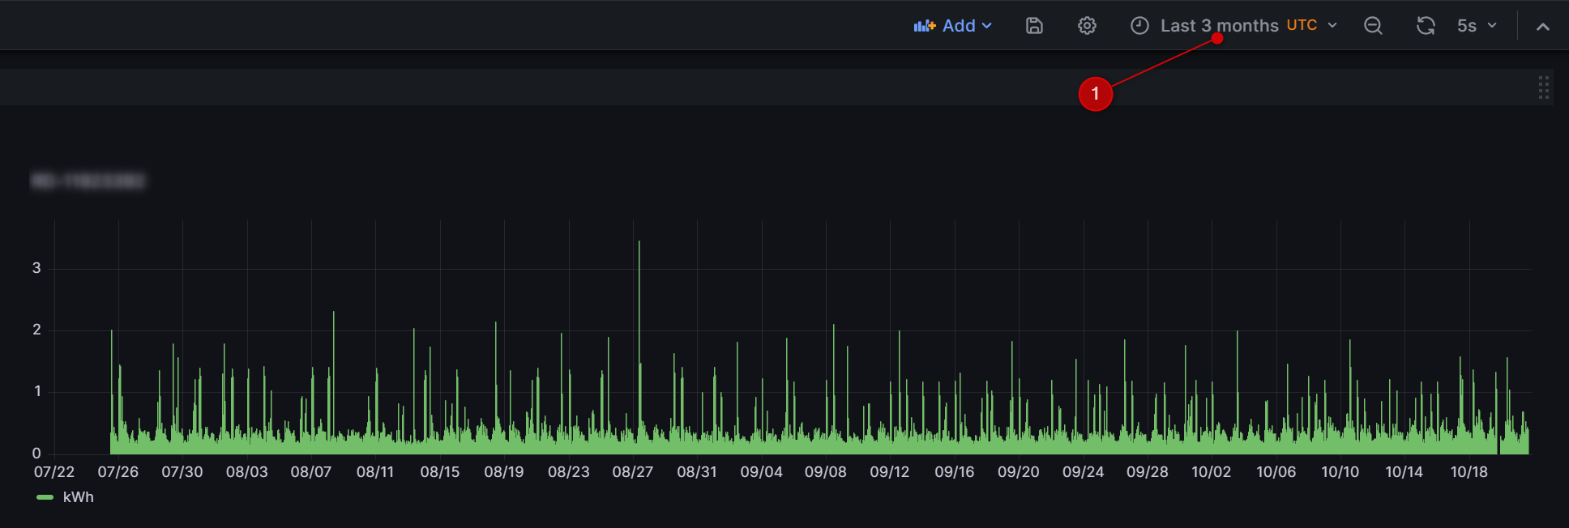1569x528 pixels.
Task: Click the Add panel chart icon
Action: (x=924, y=26)
